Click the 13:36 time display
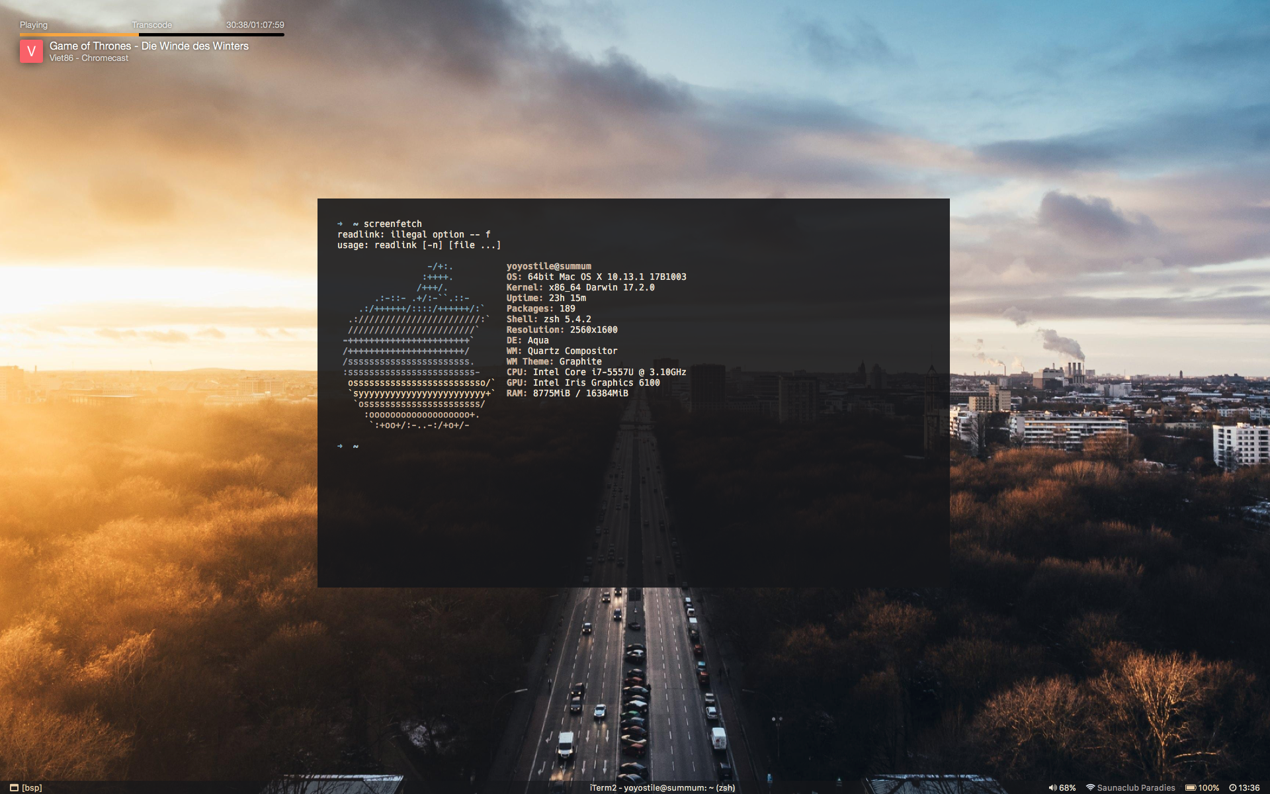Viewport: 1270px width, 794px height. (x=1249, y=787)
